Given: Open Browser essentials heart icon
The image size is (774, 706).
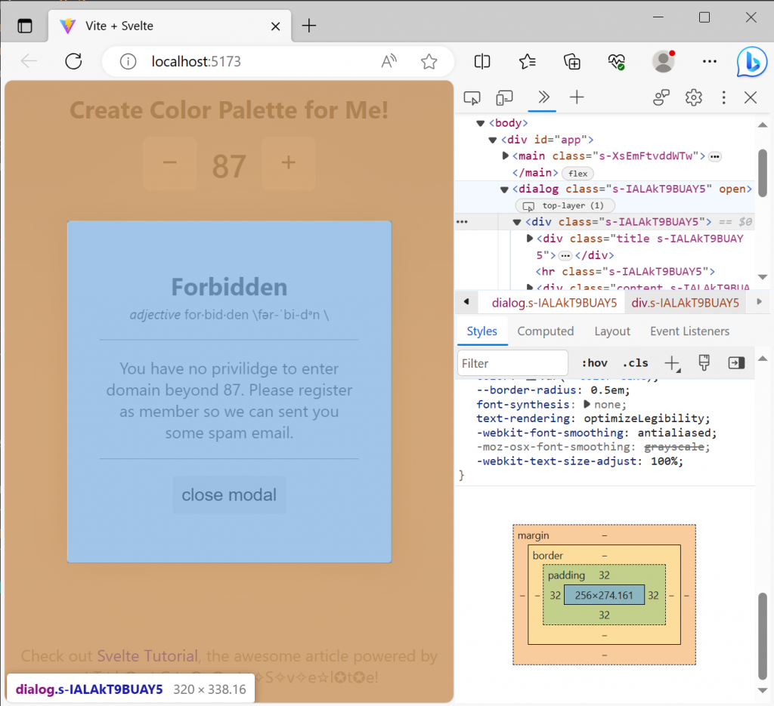Looking at the screenshot, I should pos(617,62).
